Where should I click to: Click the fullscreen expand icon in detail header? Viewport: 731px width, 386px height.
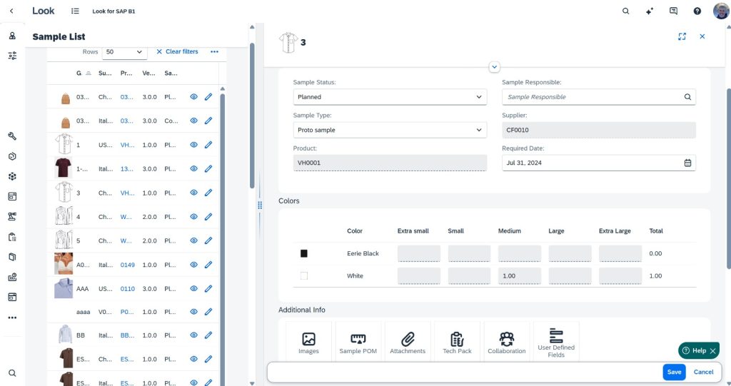coord(682,36)
